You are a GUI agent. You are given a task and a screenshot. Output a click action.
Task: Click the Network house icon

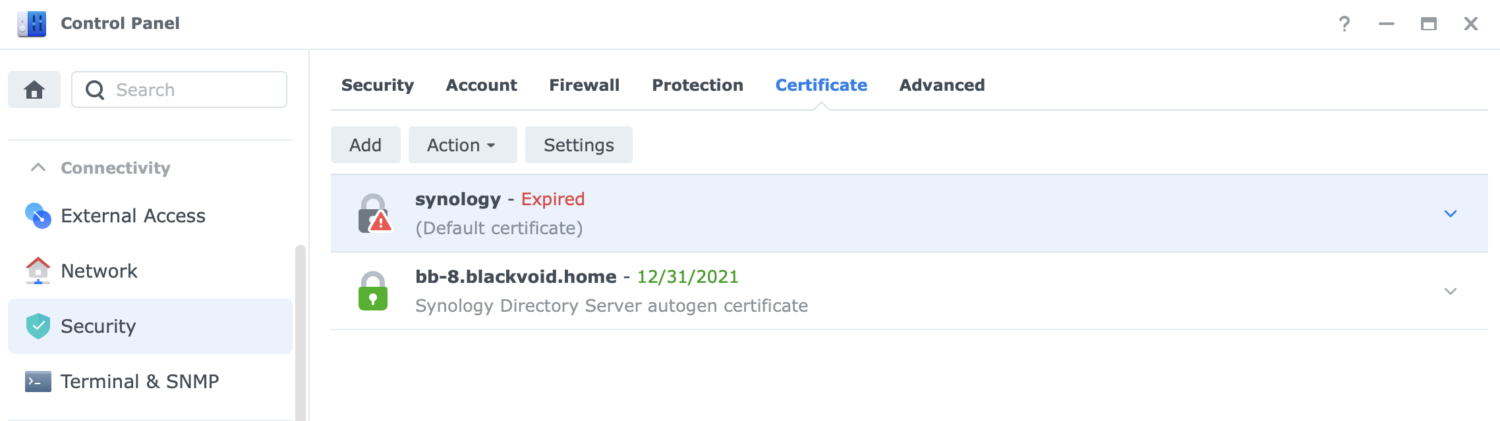coord(38,270)
